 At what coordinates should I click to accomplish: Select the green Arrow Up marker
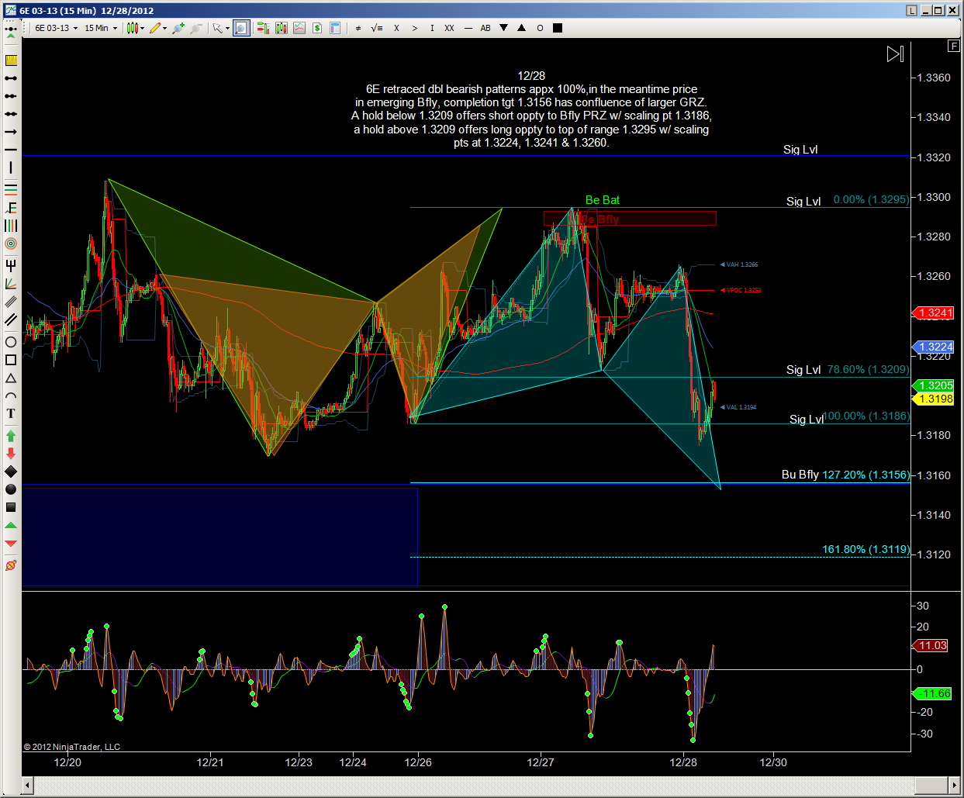[11, 436]
